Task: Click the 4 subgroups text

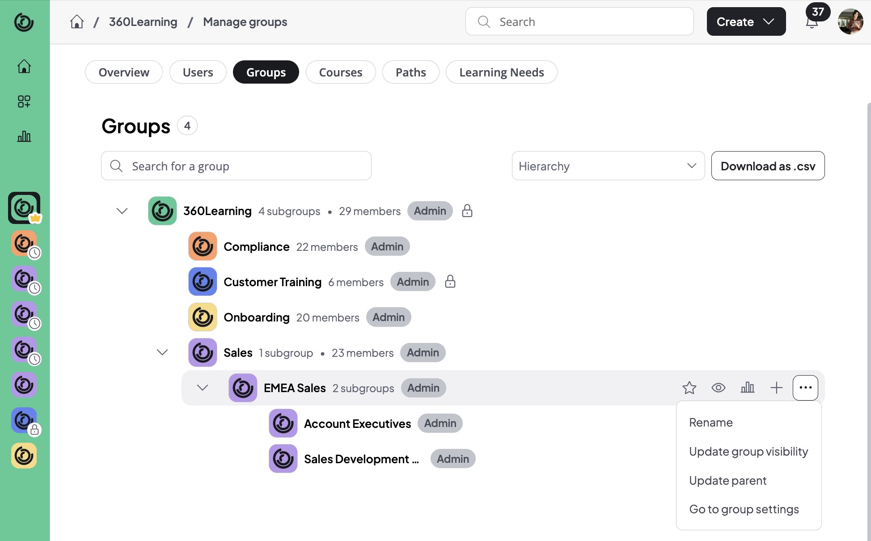Action: [289, 211]
